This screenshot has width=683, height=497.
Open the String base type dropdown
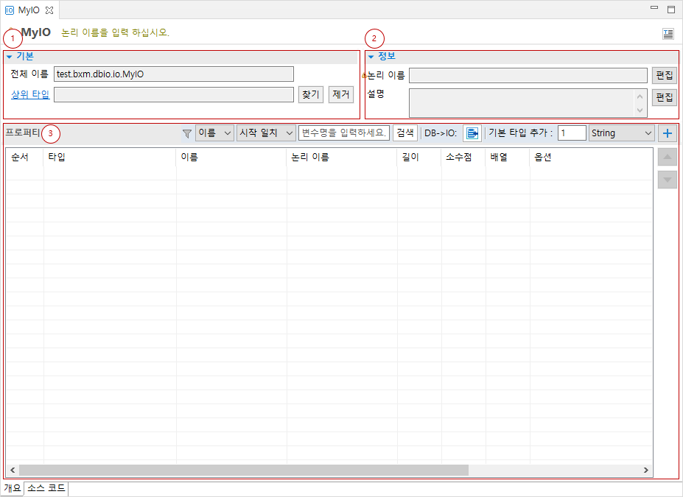click(622, 133)
